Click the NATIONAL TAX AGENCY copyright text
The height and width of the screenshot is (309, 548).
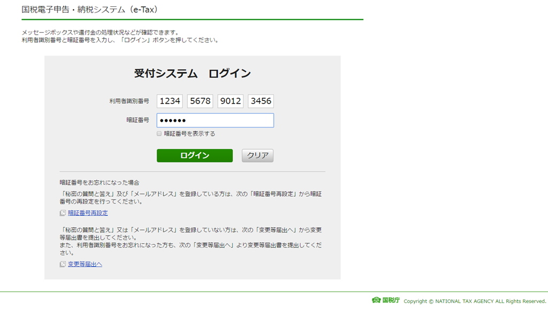[x=475, y=301]
